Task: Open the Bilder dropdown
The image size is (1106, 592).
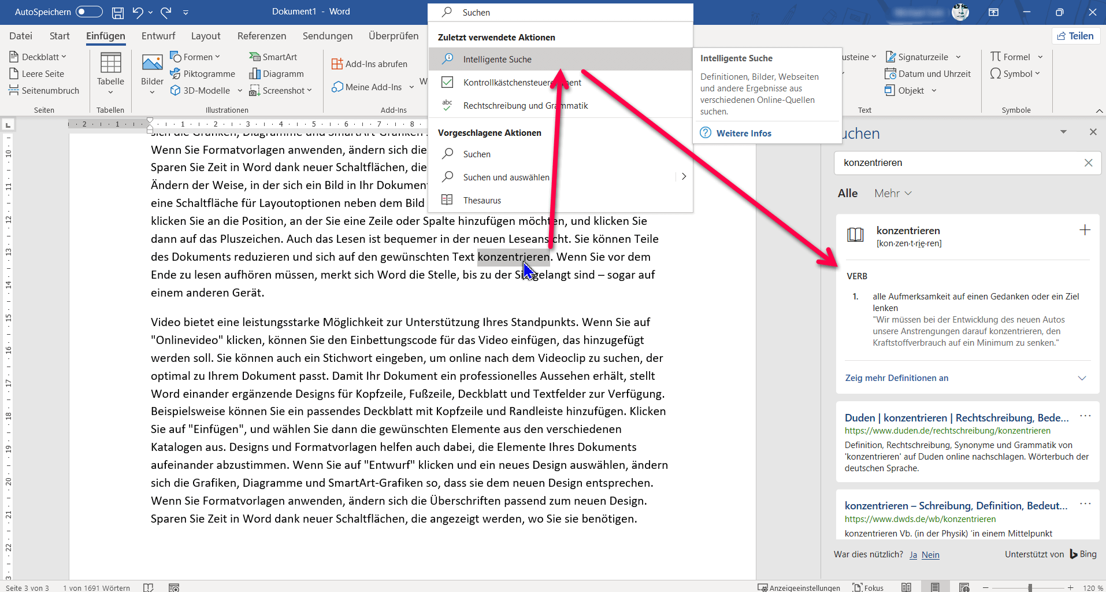Action: click(x=152, y=91)
